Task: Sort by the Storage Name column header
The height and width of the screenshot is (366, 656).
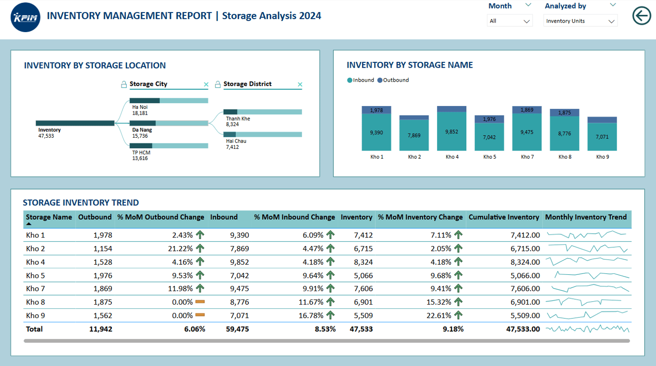Action: 49,217
